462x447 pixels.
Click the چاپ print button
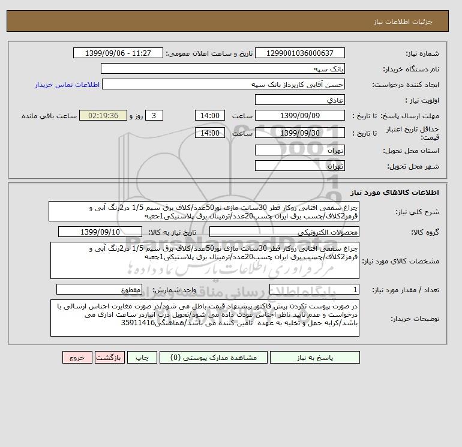pyautogui.click(x=142, y=358)
